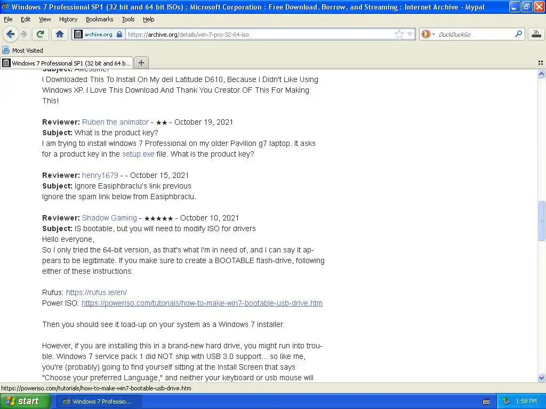546x409 pixels.
Task: Click the five-star rating by Shadow Gaming
Action: tap(158, 218)
